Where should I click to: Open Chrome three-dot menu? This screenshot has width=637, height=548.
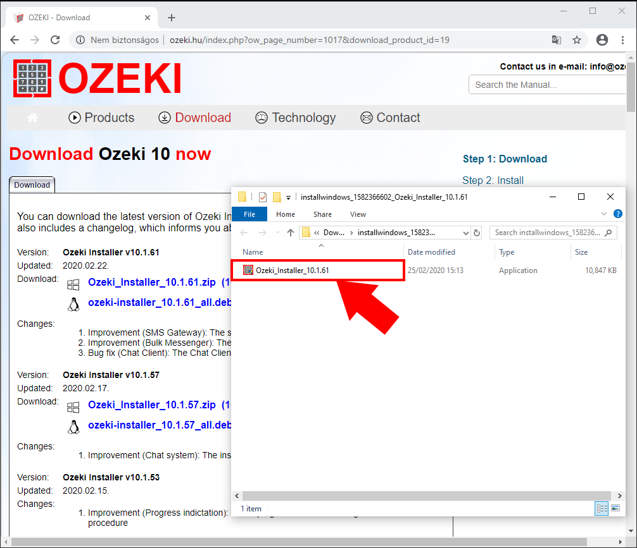(x=622, y=40)
